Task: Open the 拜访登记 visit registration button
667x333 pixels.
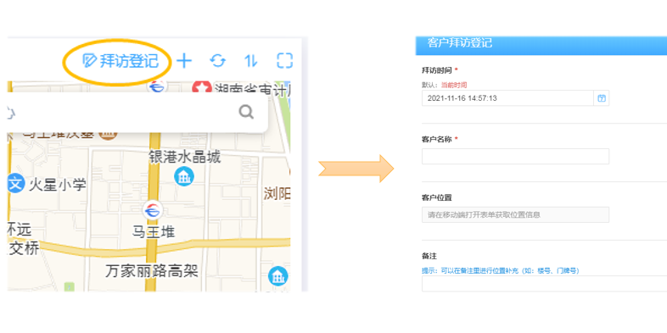Action: 121,61
